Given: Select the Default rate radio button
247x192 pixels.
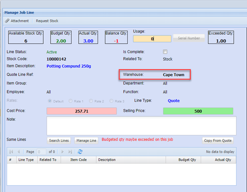Looking at the screenshot, I should (x=50, y=101).
